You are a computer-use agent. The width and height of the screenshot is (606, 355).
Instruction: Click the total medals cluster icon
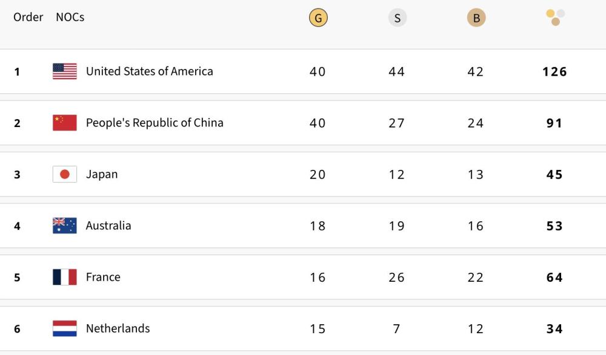pos(555,17)
